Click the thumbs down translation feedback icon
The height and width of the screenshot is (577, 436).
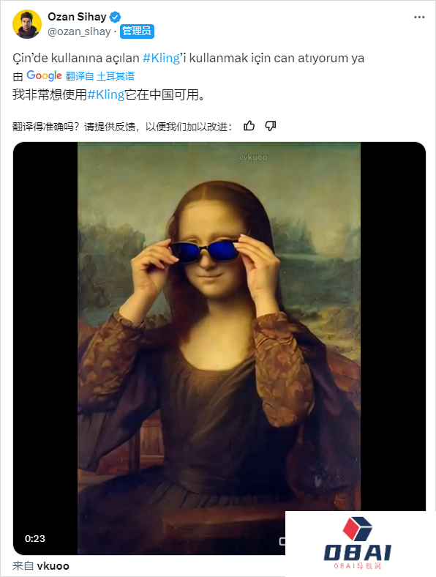(271, 126)
